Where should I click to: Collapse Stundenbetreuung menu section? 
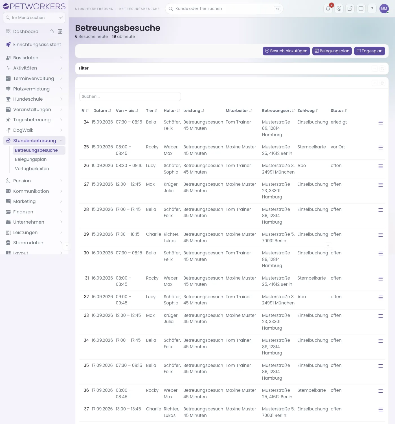[x=34, y=140]
